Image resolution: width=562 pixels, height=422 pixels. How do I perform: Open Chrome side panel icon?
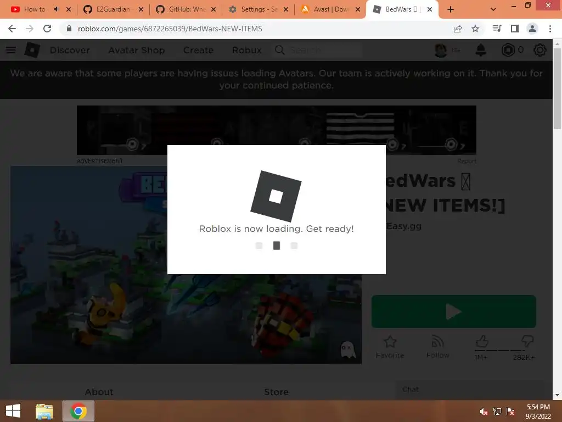pyautogui.click(x=515, y=29)
